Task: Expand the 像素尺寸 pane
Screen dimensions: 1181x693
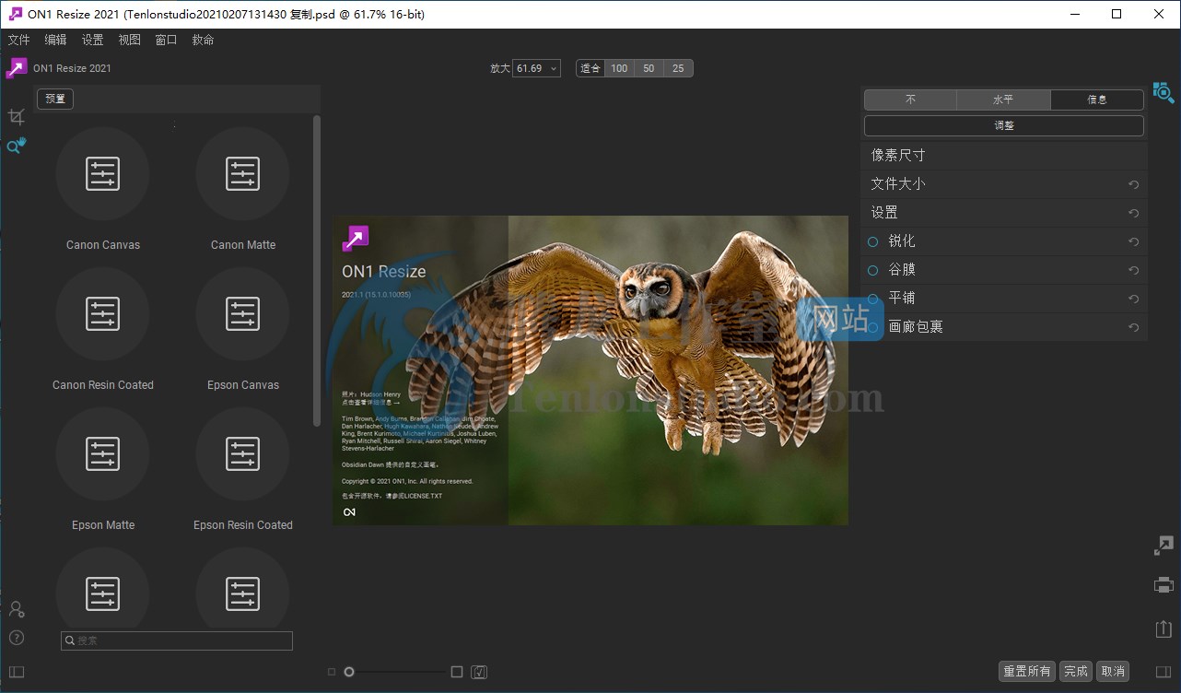Action: point(1005,155)
